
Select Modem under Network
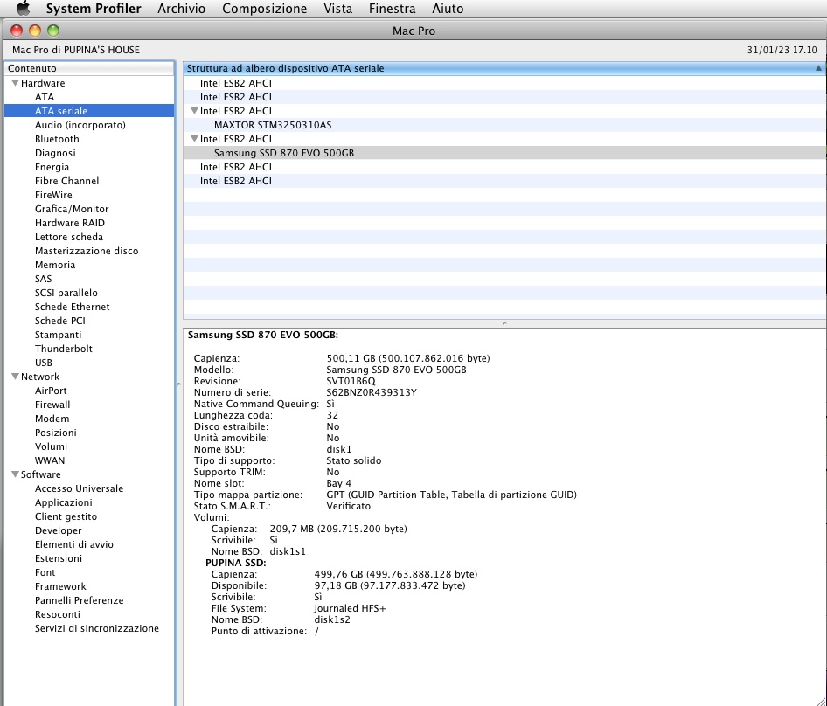pyautogui.click(x=52, y=419)
